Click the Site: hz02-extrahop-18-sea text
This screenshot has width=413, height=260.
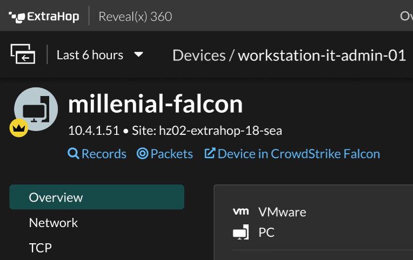pos(206,131)
